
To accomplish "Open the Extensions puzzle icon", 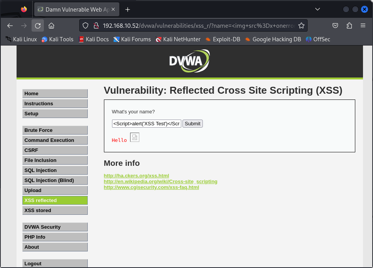I will (349, 25).
